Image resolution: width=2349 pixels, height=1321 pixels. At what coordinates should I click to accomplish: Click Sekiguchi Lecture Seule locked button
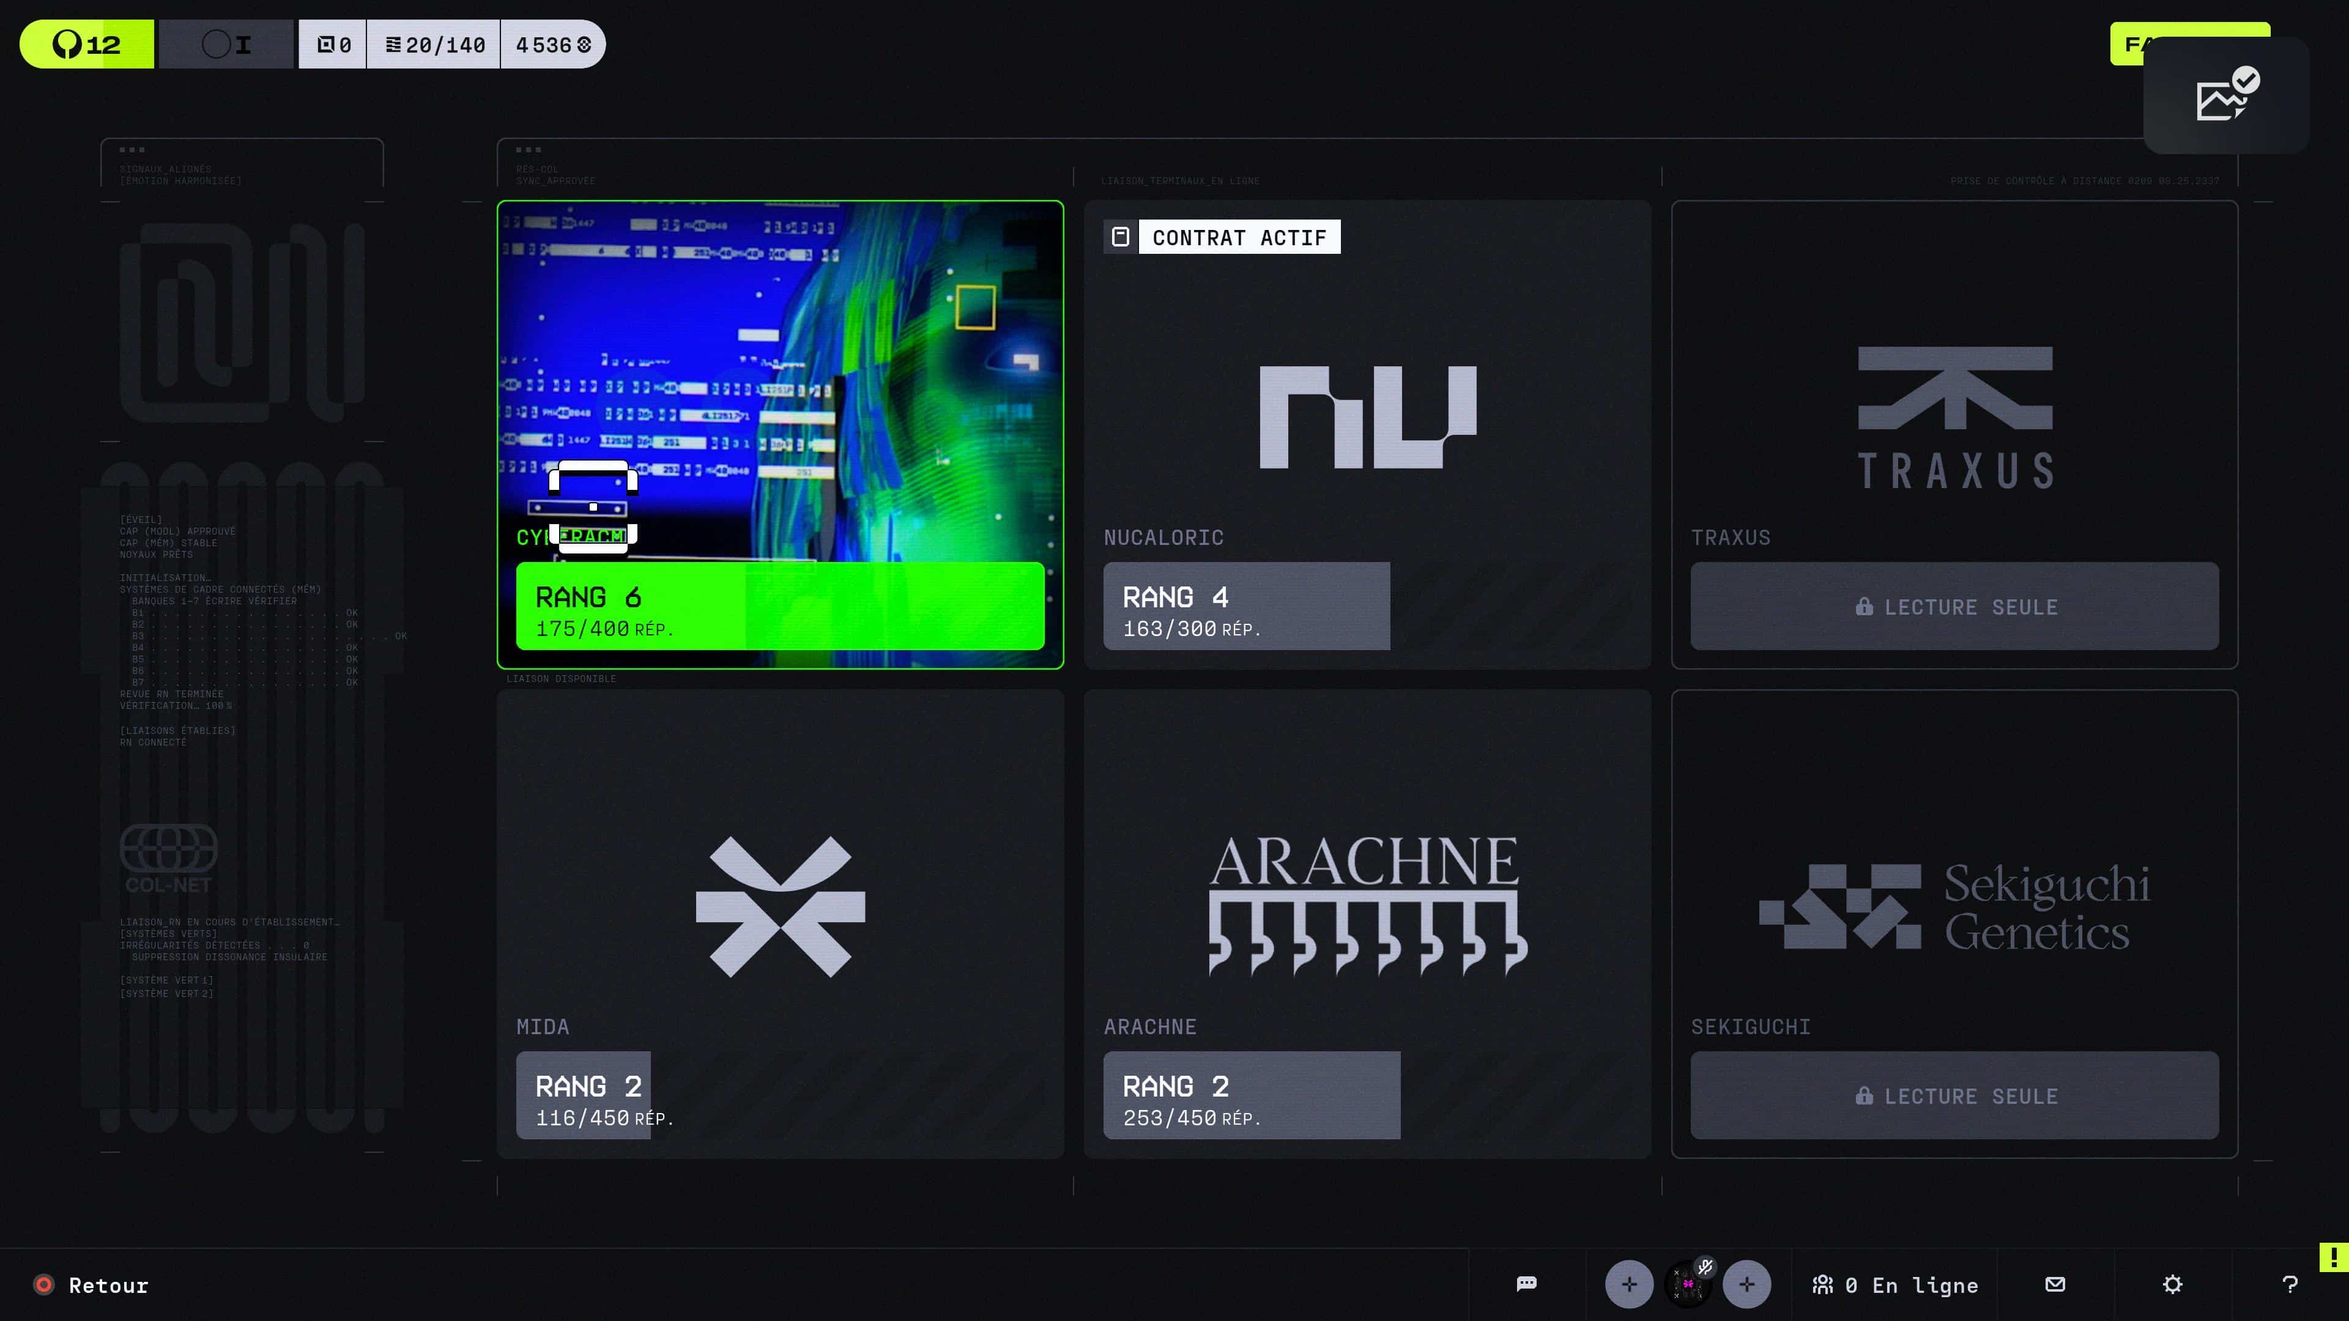(1954, 1095)
